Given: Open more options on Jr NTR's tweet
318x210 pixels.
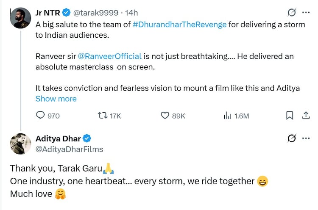Looking at the screenshot, I should 305,13.
